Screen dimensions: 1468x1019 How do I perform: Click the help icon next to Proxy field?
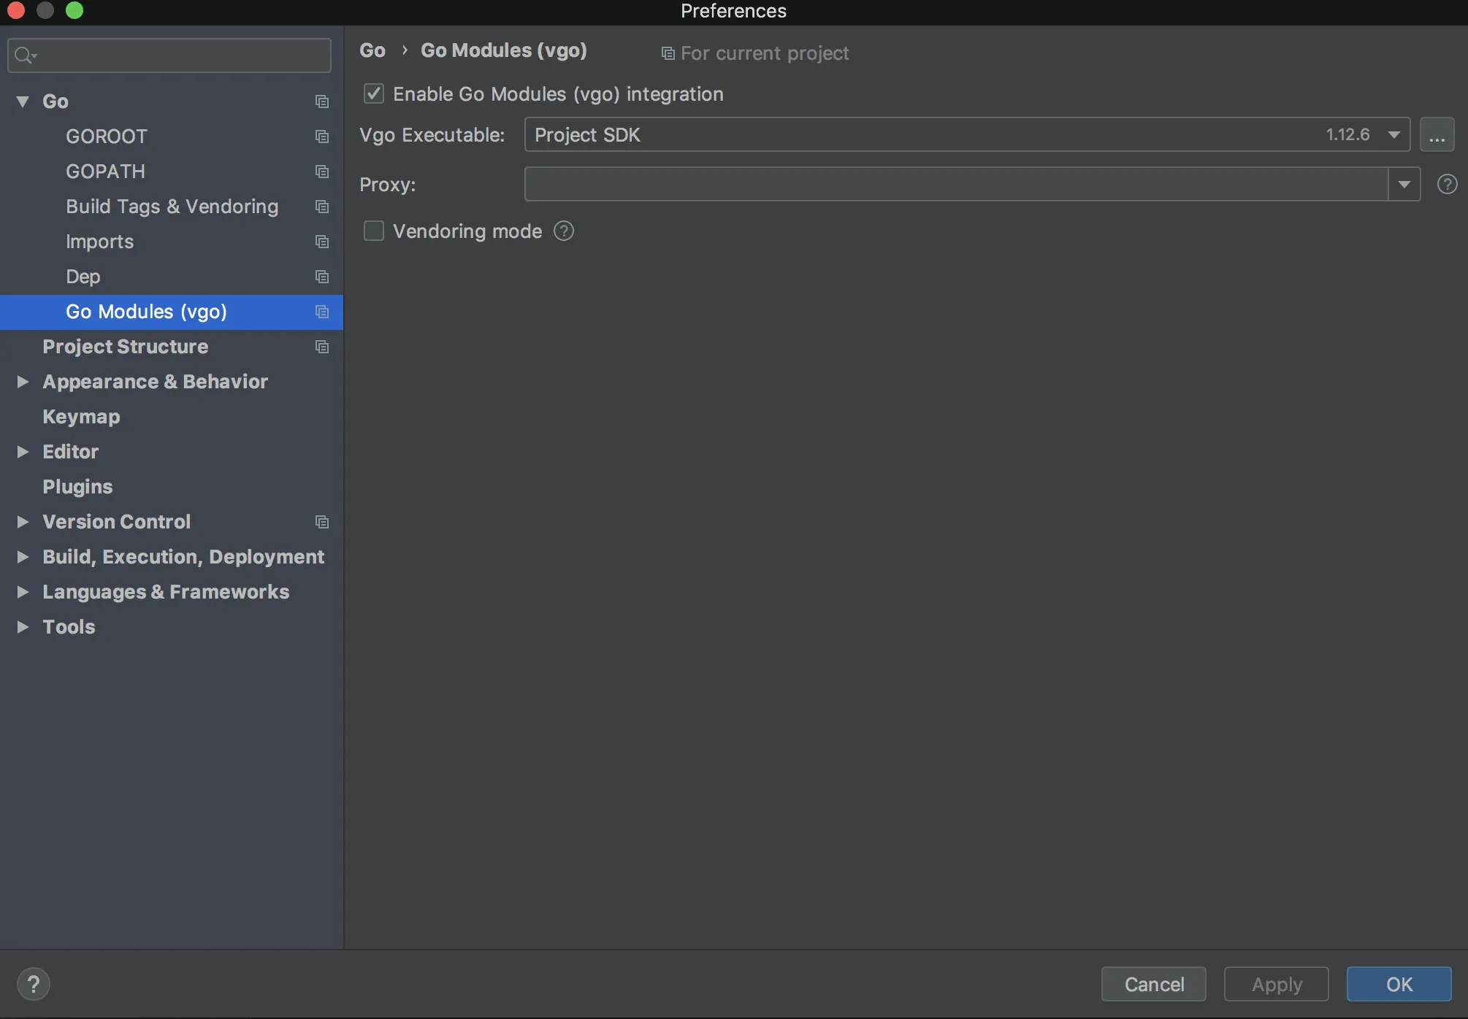pos(1447,184)
